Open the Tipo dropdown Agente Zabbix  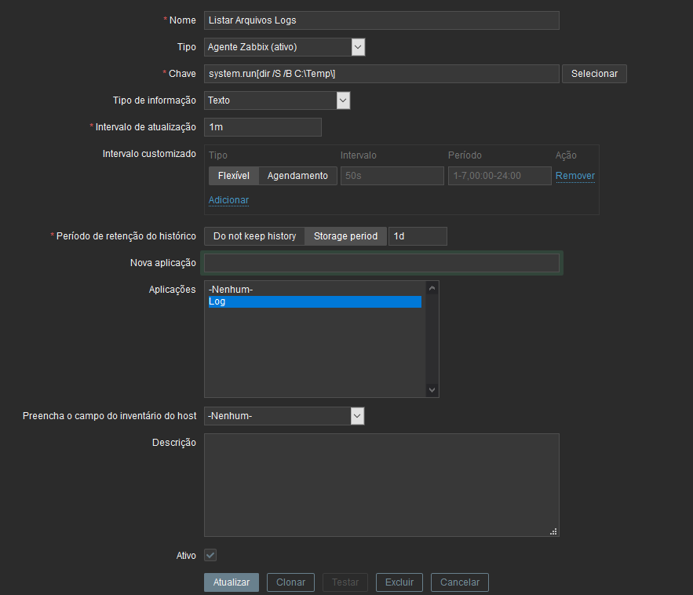click(x=284, y=47)
